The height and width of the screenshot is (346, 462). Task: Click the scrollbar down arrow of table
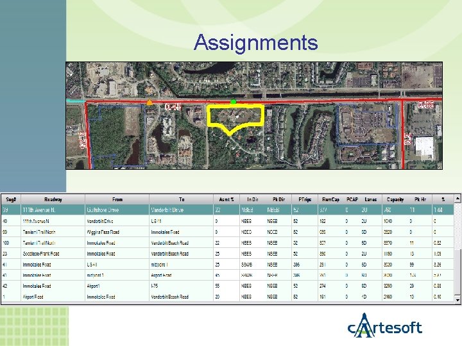pyautogui.click(x=458, y=300)
